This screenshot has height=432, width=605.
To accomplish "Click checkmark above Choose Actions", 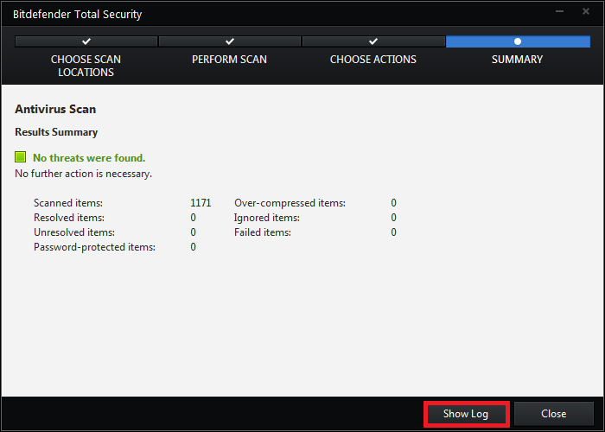I will click(373, 41).
